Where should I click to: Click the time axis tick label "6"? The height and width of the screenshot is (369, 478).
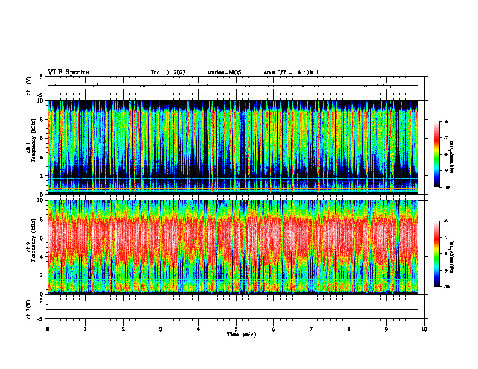click(274, 329)
